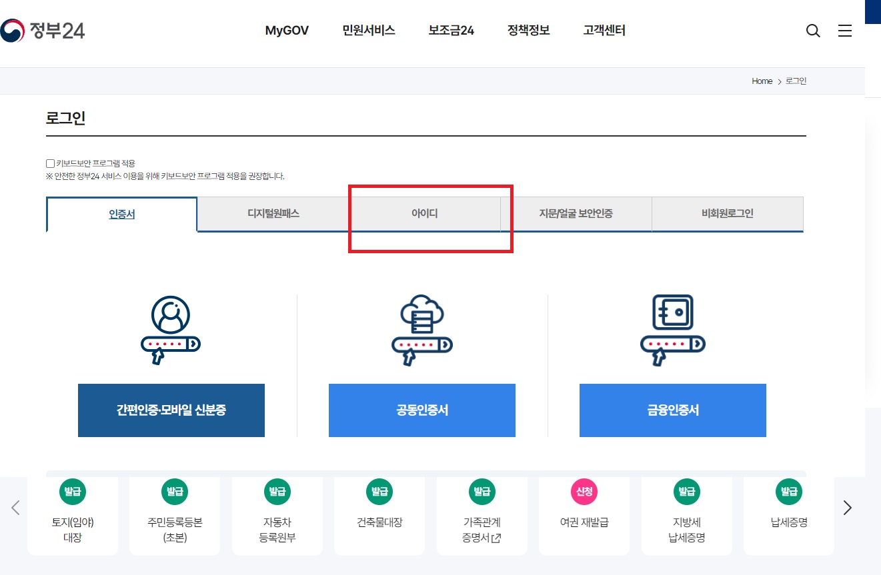881x575 pixels.
Task: Open 납세증명 service card
Action: pos(789,516)
